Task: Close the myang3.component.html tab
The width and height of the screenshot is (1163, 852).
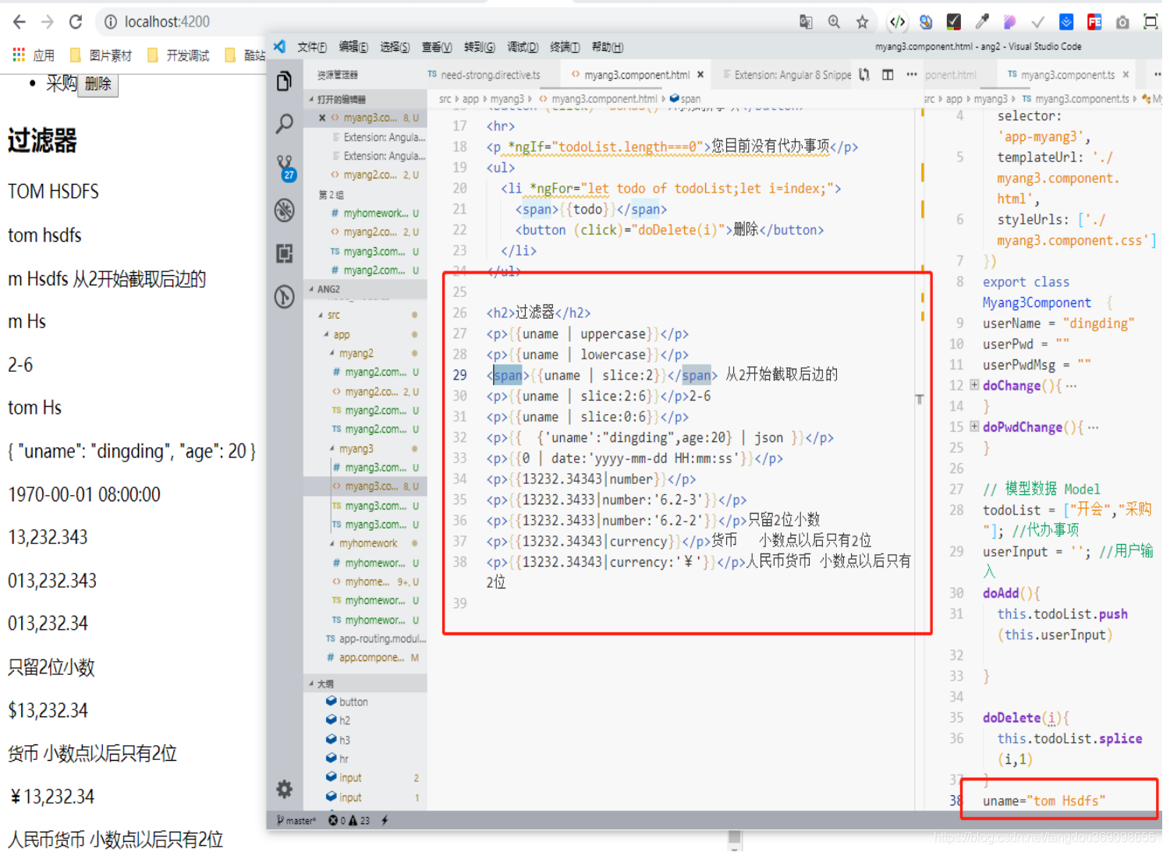Action: click(x=700, y=75)
